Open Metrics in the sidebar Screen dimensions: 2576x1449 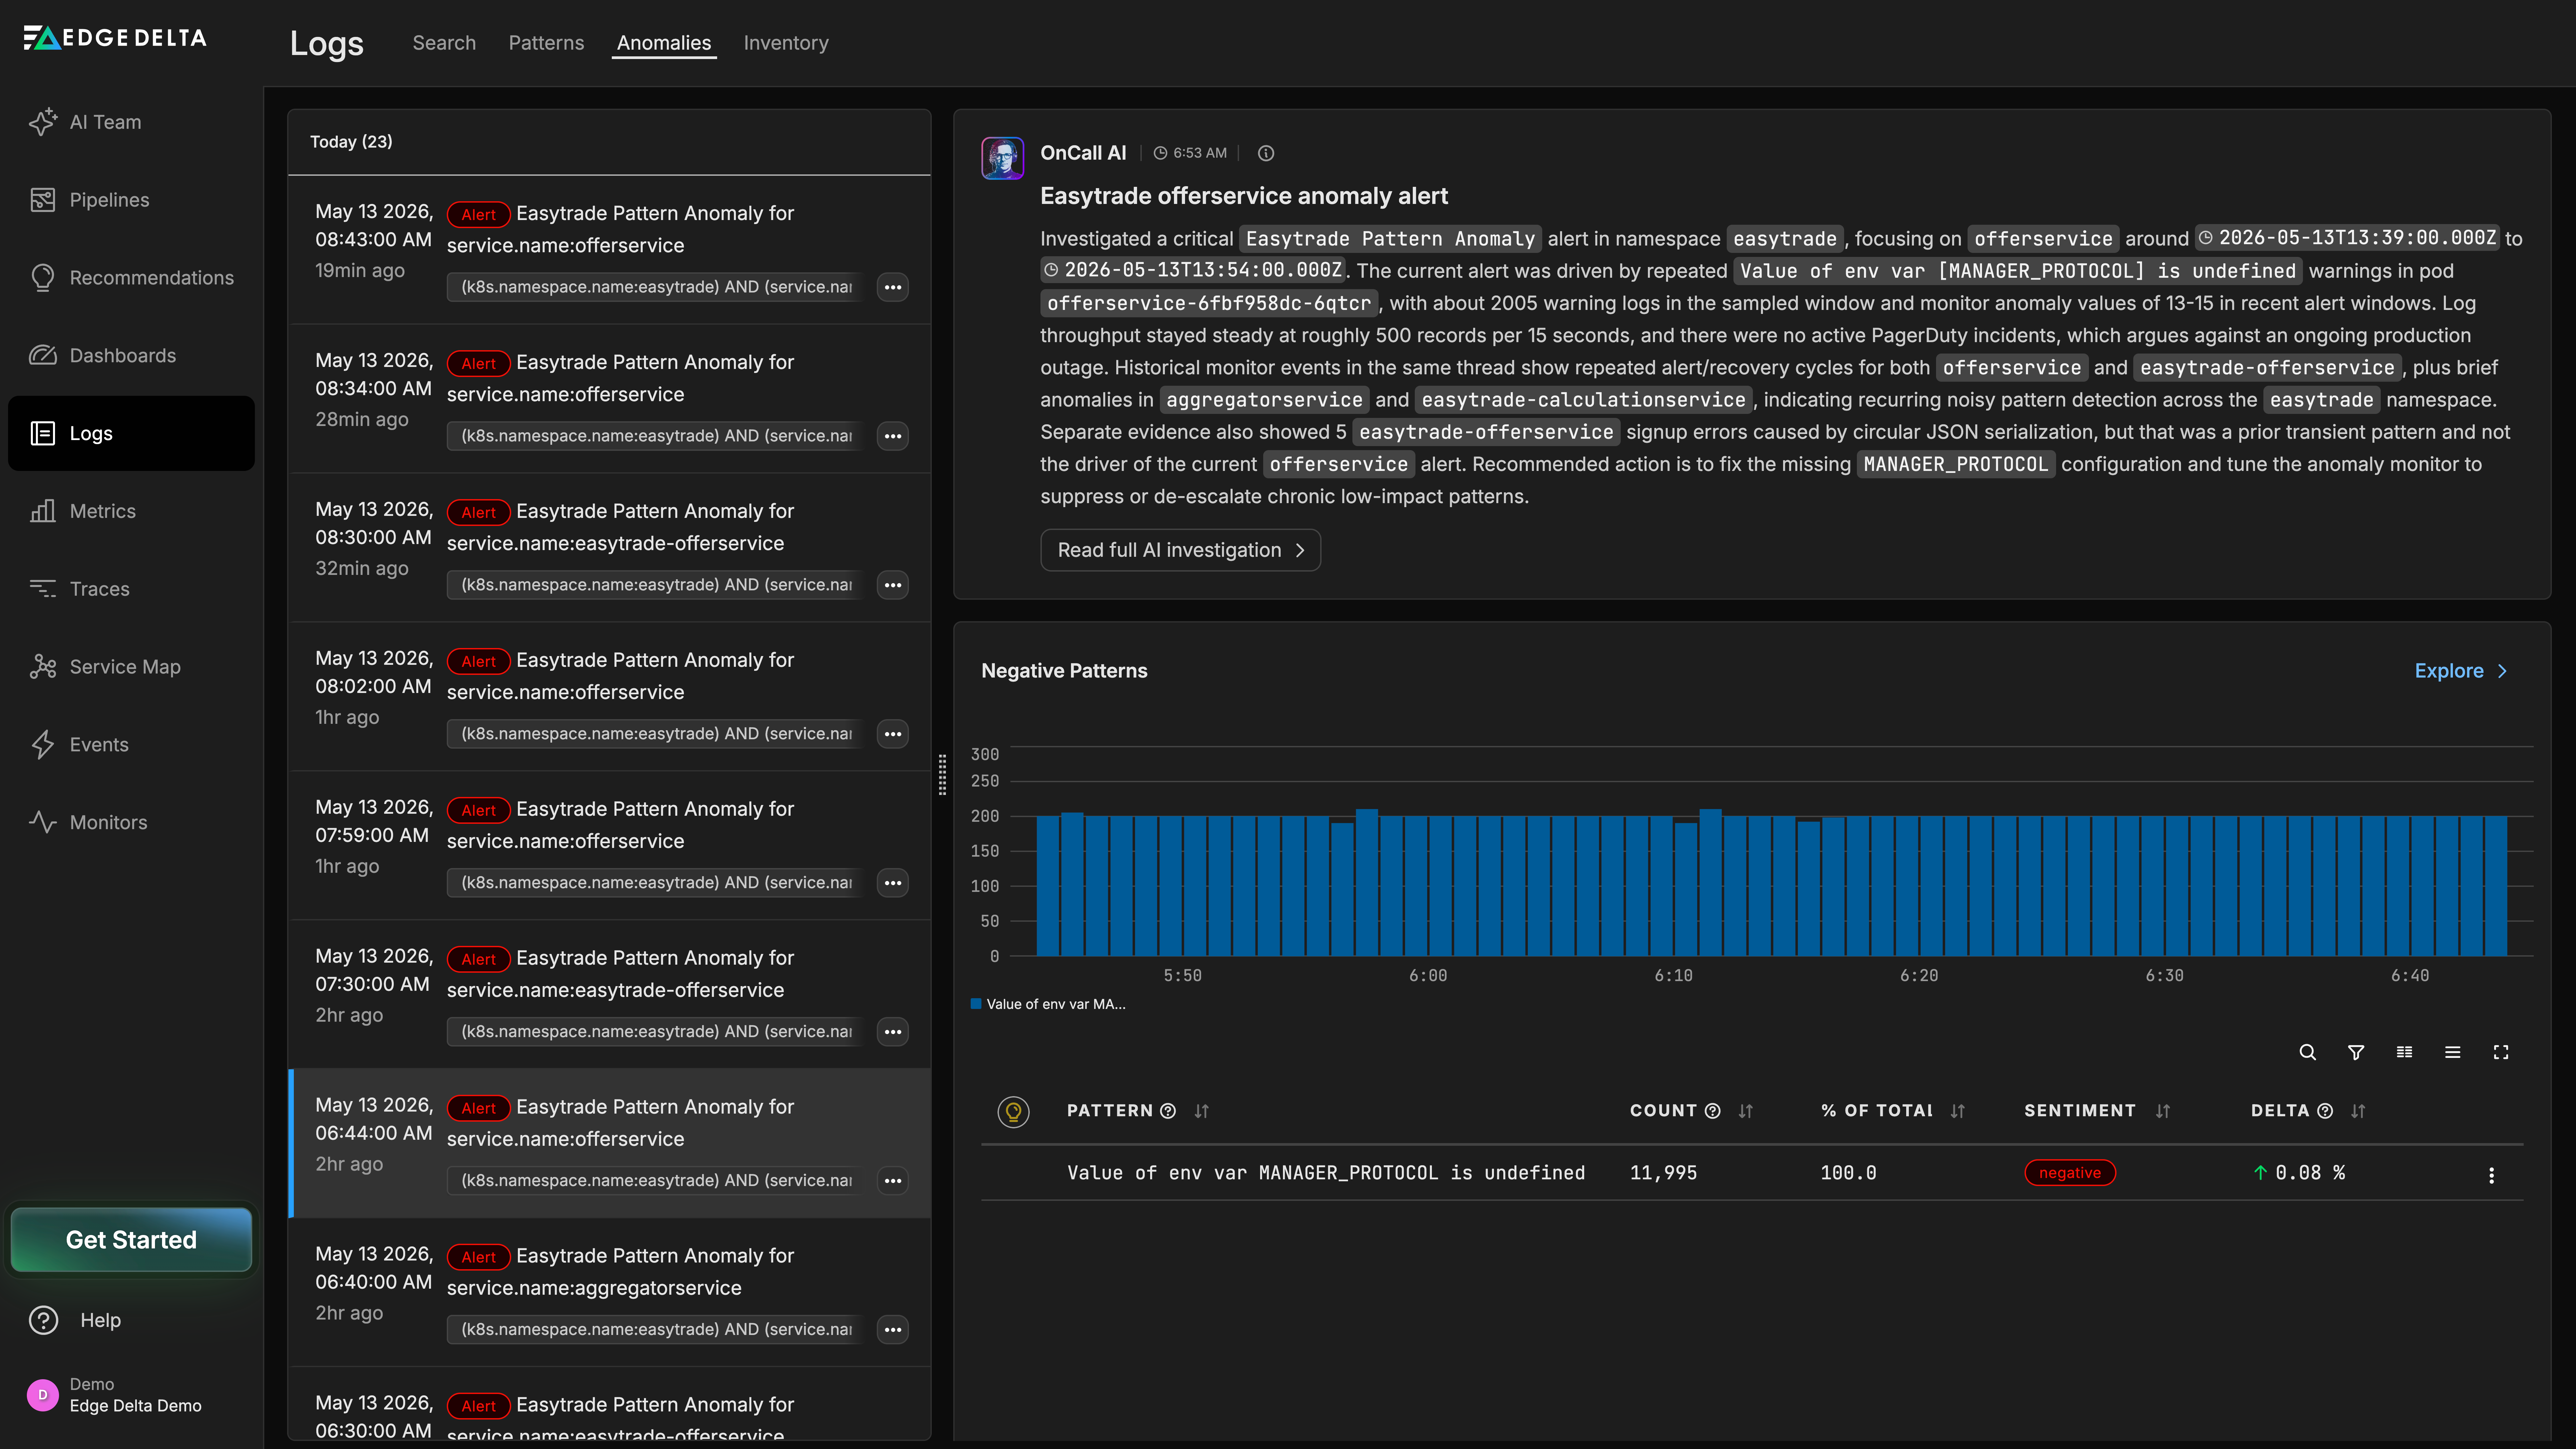131,511
